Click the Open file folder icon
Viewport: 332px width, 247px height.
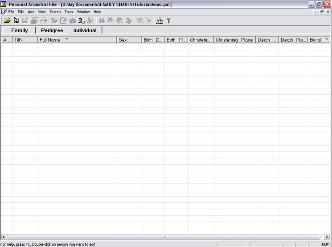(7, 21)
